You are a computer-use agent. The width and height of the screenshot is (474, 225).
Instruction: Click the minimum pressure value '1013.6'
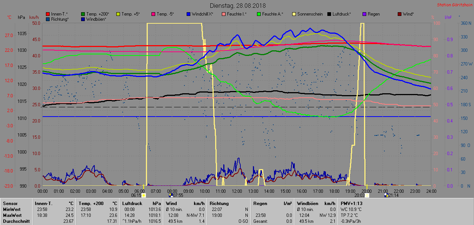coord(154,209)
